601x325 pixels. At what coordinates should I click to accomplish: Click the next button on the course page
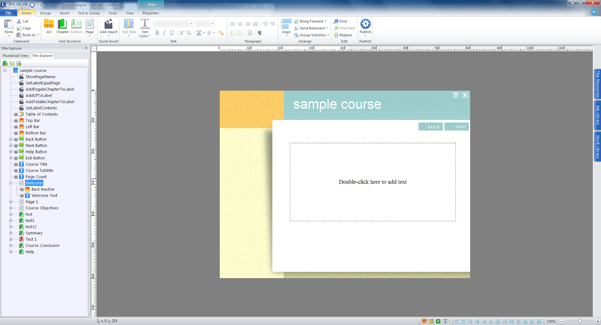pos(457,127)
